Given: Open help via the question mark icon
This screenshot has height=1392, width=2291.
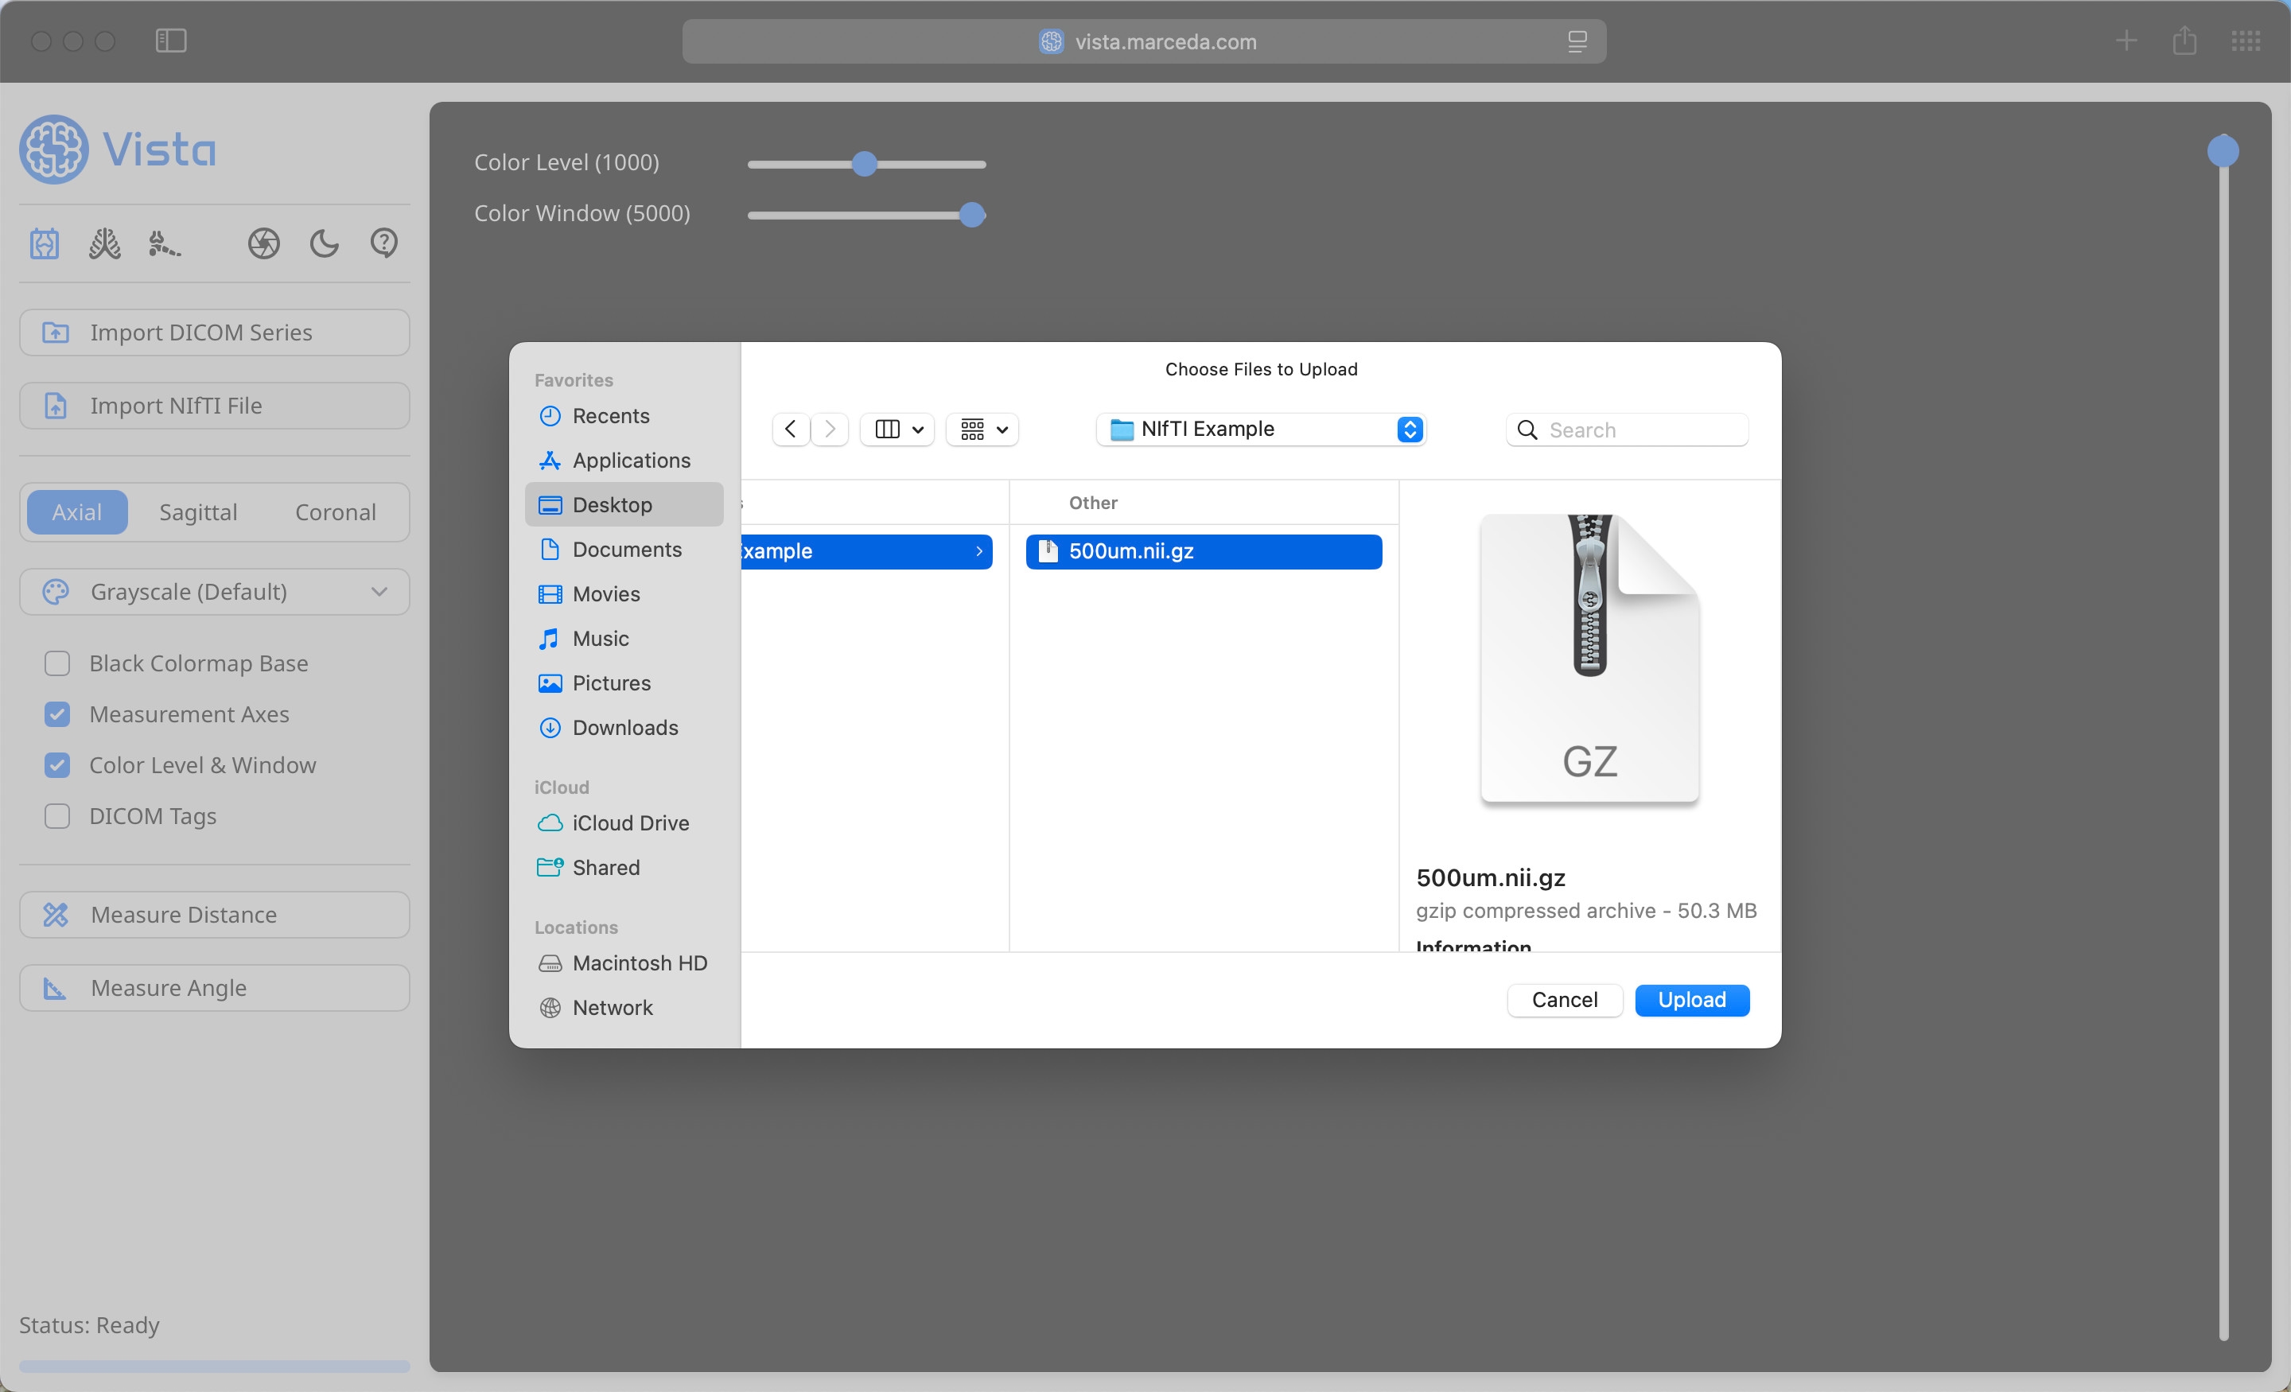Looking at the screenshot, I should point(384,243).
